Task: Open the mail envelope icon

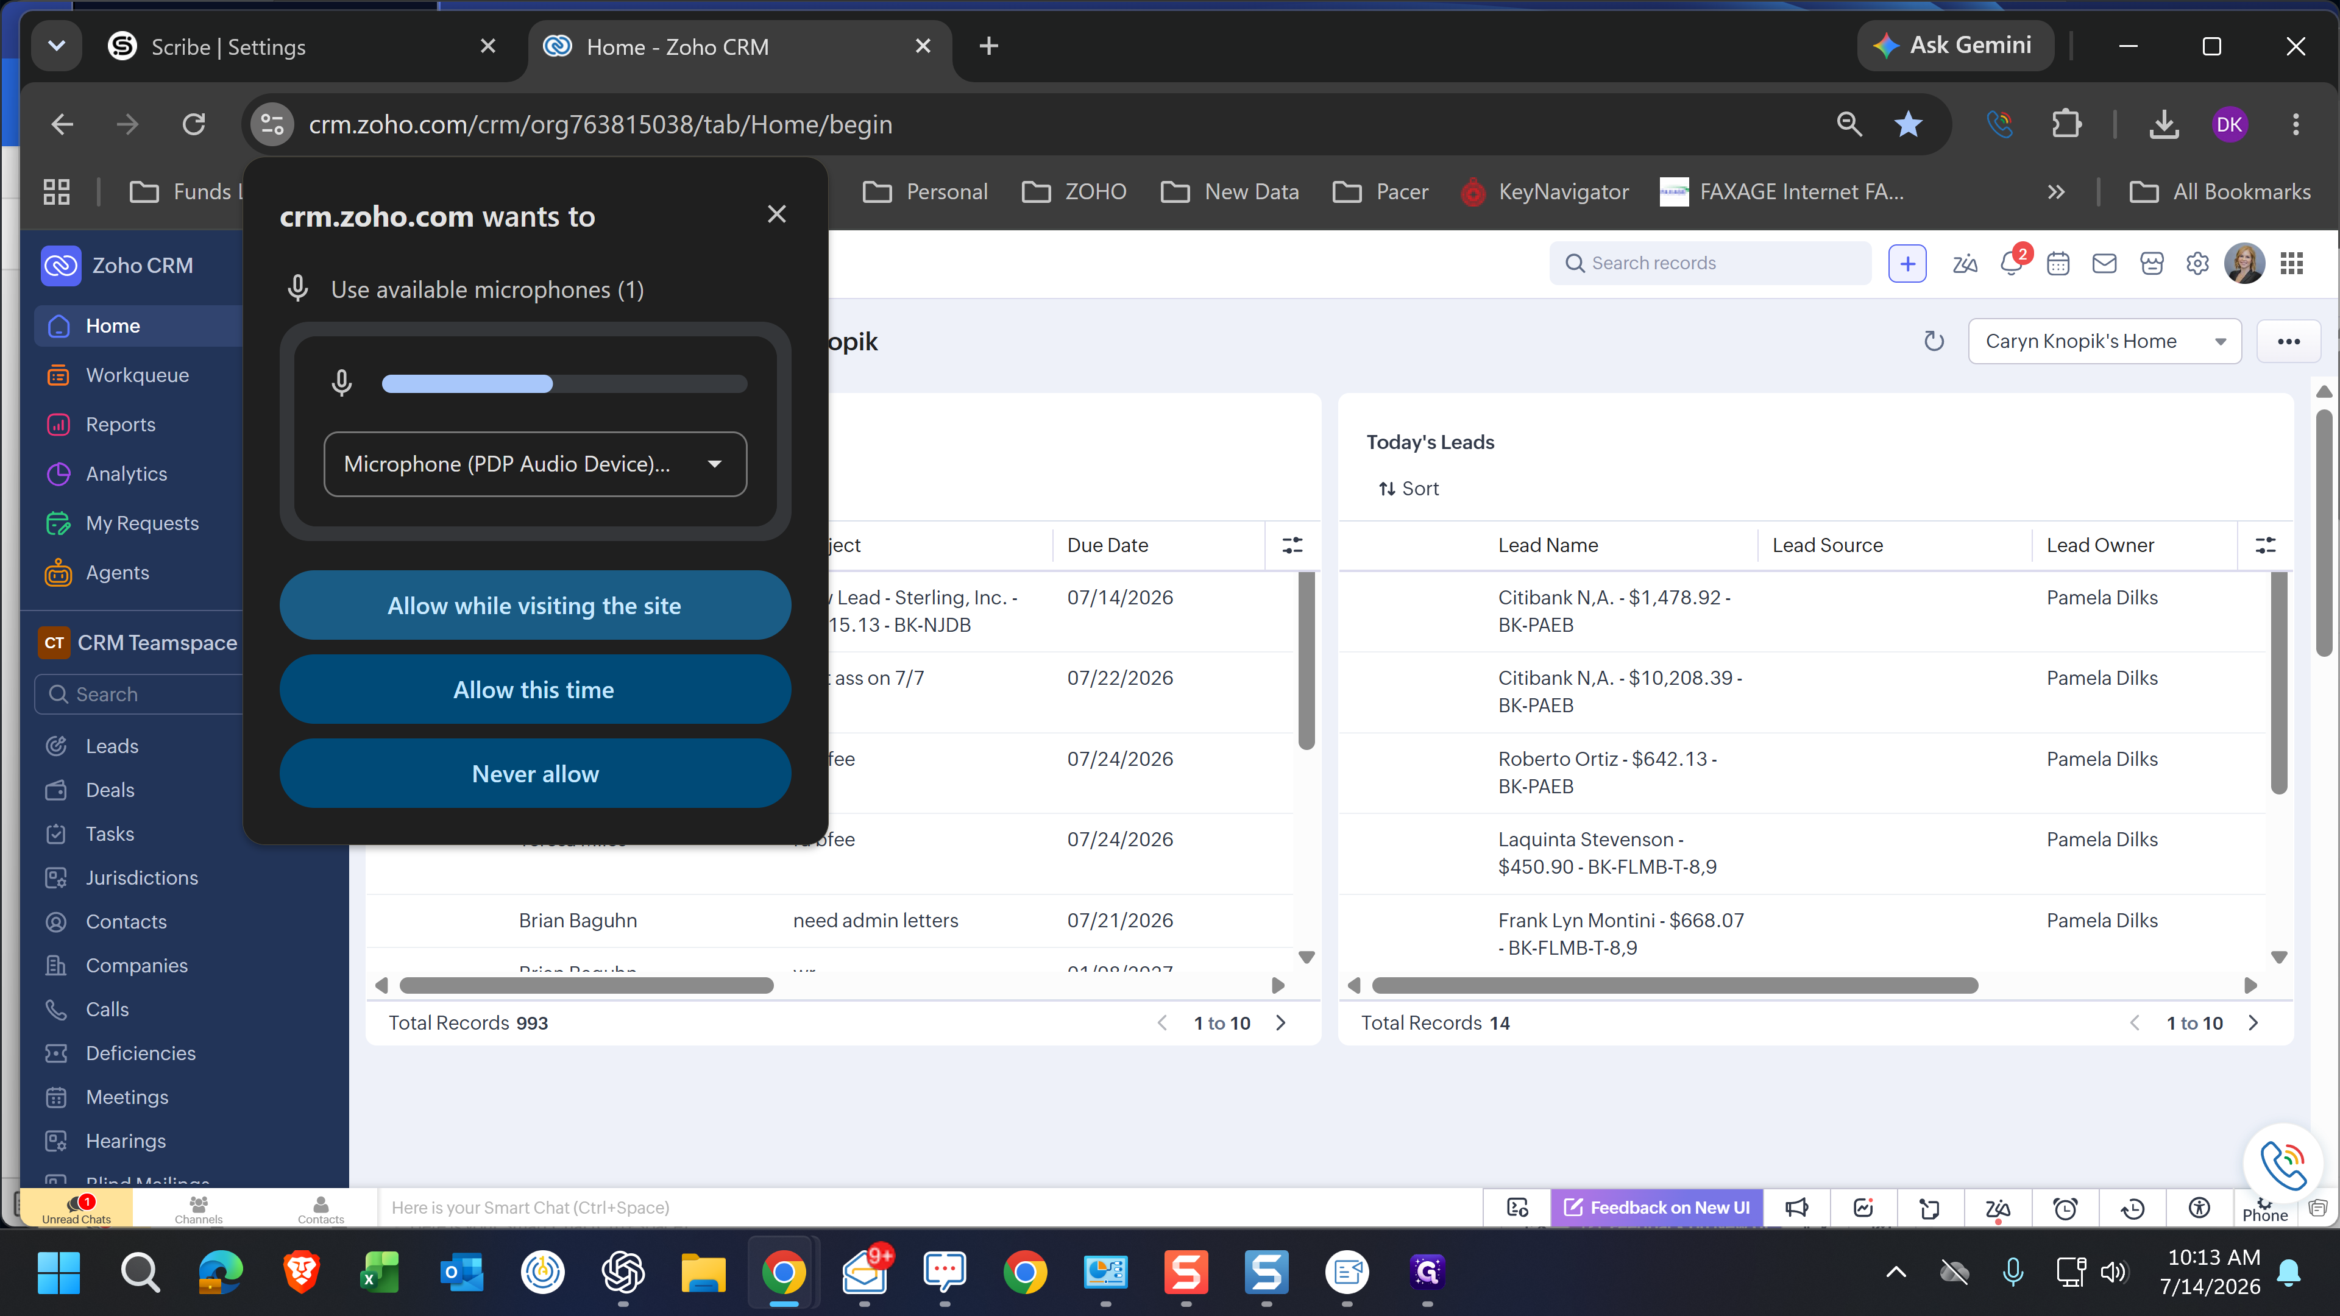Action: point(2104,264)
